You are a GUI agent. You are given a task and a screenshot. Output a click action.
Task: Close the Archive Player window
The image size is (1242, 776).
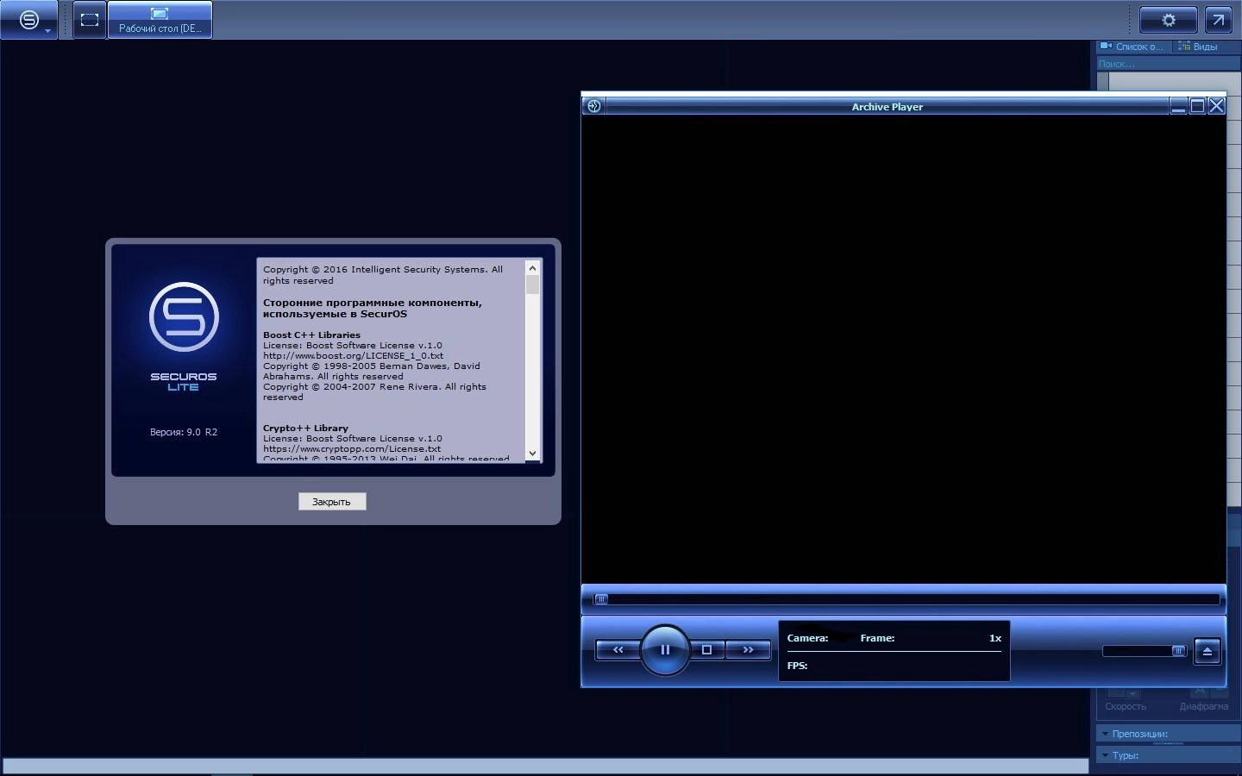click(1216, 106)
